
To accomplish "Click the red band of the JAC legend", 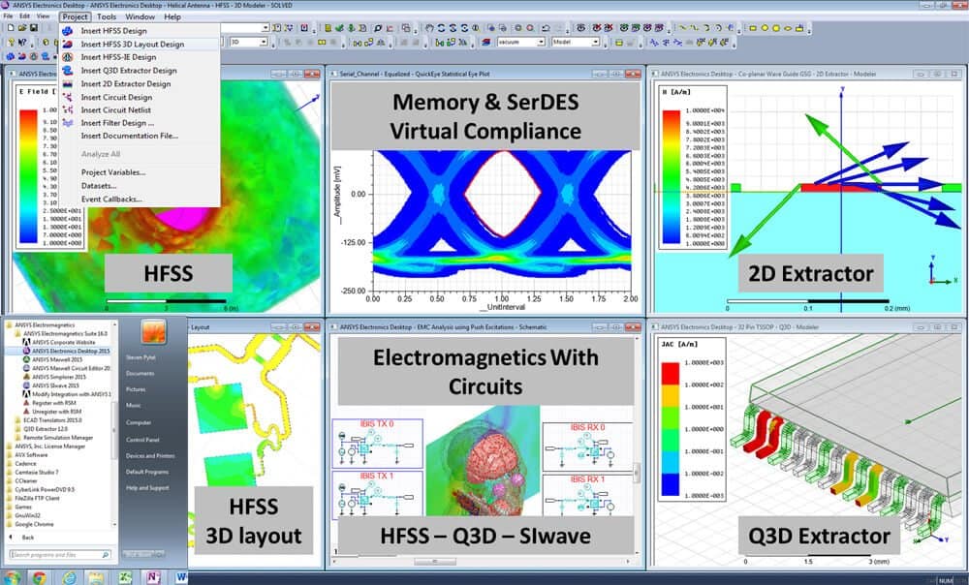I will coord(670,374).
